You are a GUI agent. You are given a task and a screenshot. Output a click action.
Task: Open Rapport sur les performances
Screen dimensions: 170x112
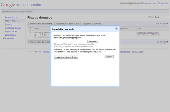pos(11,33)
